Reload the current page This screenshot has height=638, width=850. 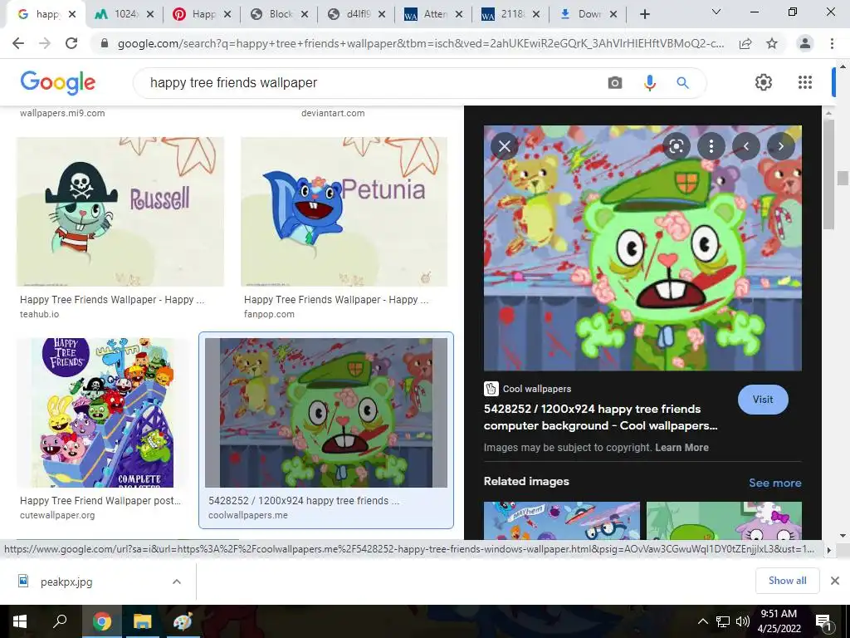pos(71,43)
